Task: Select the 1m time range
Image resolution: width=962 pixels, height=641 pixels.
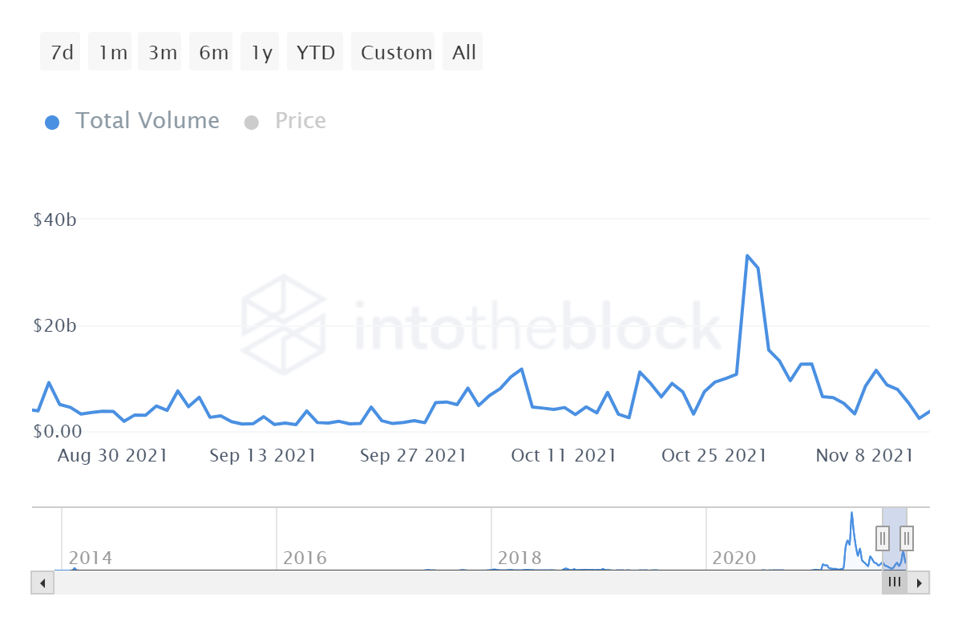Action: point(112,52)
